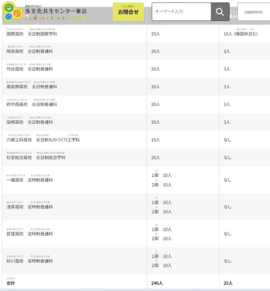
Task: Click the 多文化共生センター東京 site title
Action: coord(56,11)
